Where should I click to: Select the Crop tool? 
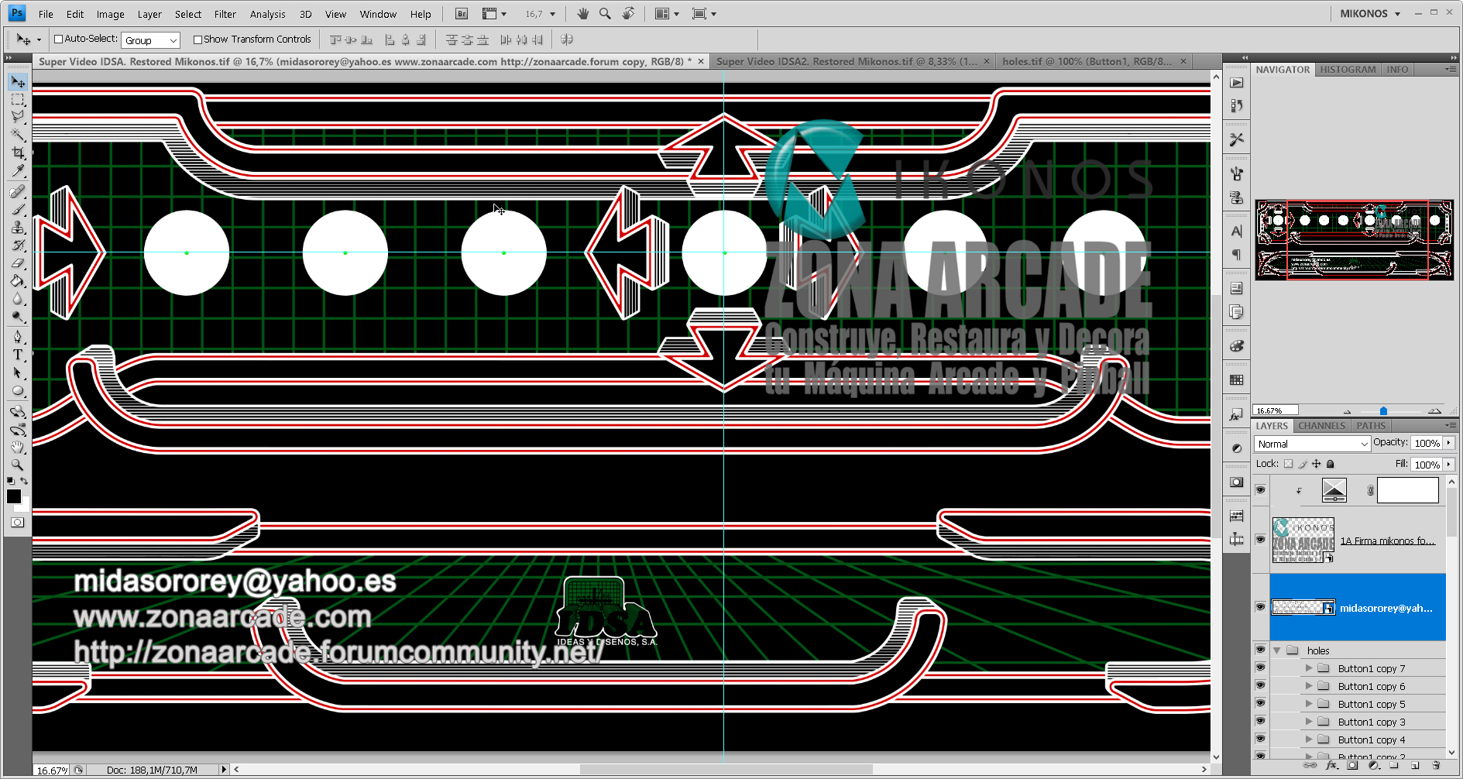tap(18, 153)
